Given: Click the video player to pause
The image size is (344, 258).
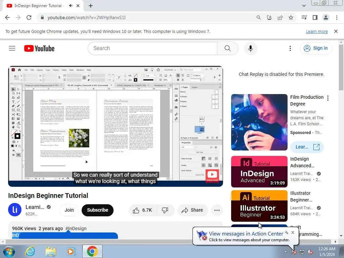Looking at the screenshot, I should tap(116, 126).
